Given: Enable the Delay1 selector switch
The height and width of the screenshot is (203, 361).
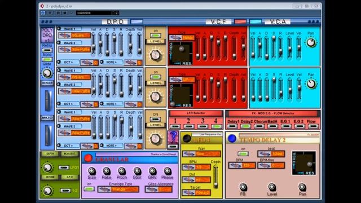Looking at the screenshot, I should pos(232,126).
